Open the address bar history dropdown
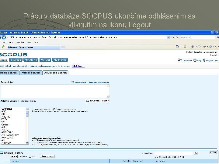The image size is (219, 164). click(x=168, y=37)
